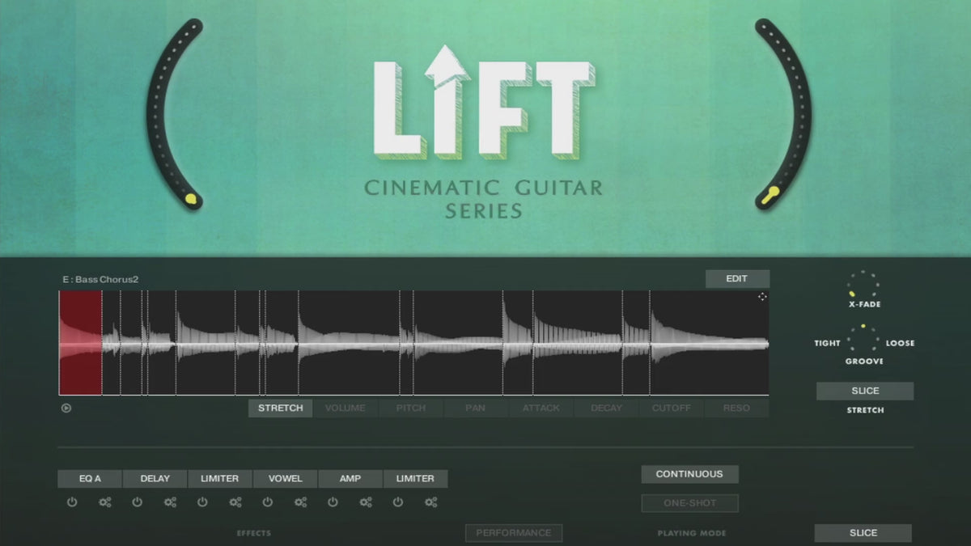This screenshot has height=546, width=971.
Task: Toggle power icon under DELAY effect
Action: 138,502
